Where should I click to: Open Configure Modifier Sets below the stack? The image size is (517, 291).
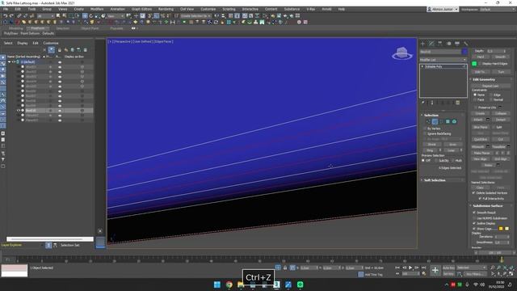(458, 103)
